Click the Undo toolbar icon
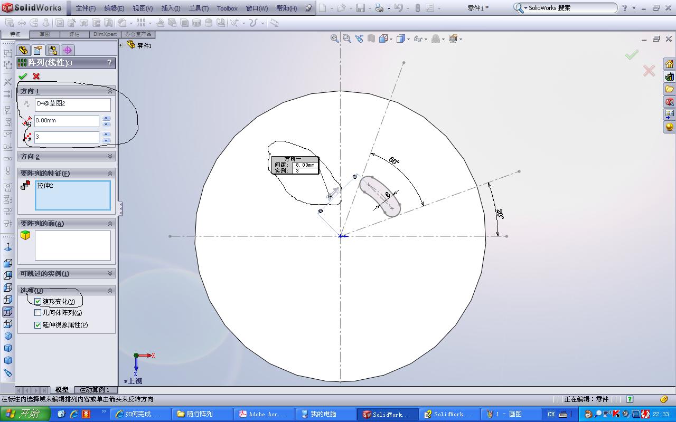 tap(398, 8)
